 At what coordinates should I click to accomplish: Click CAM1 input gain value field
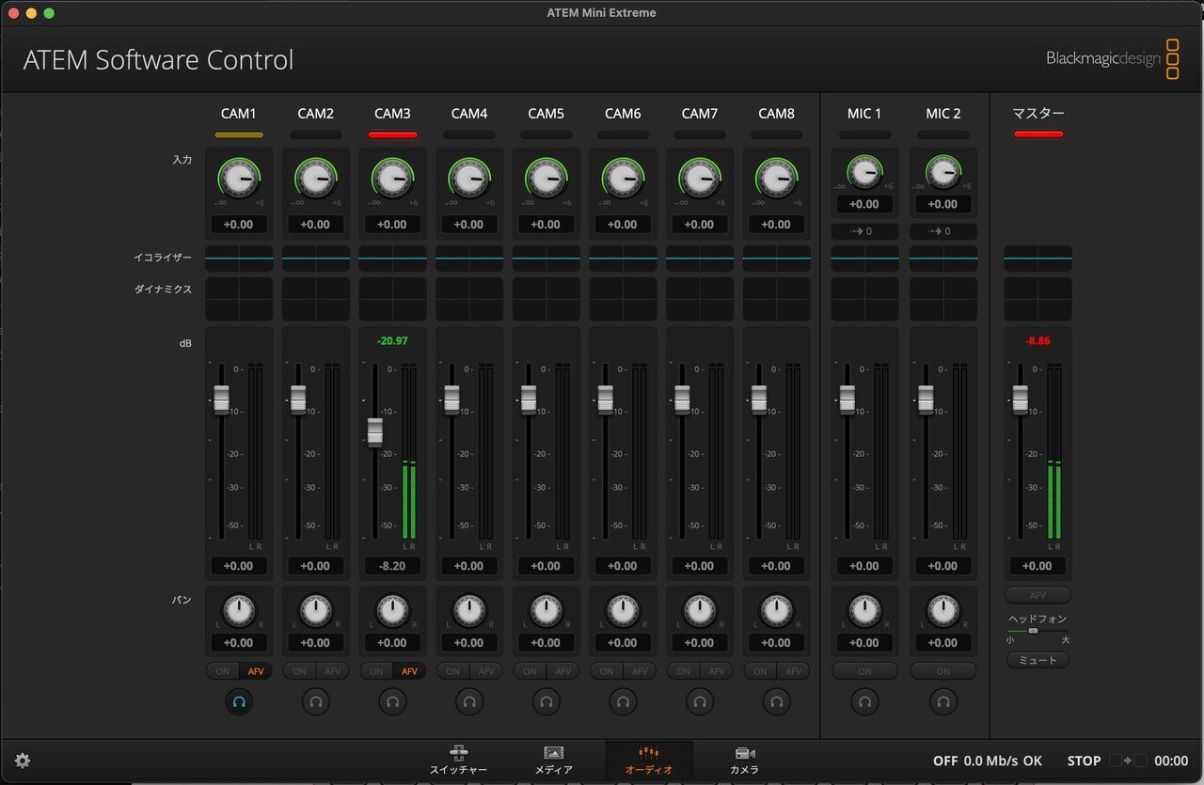tap(239, 225)
